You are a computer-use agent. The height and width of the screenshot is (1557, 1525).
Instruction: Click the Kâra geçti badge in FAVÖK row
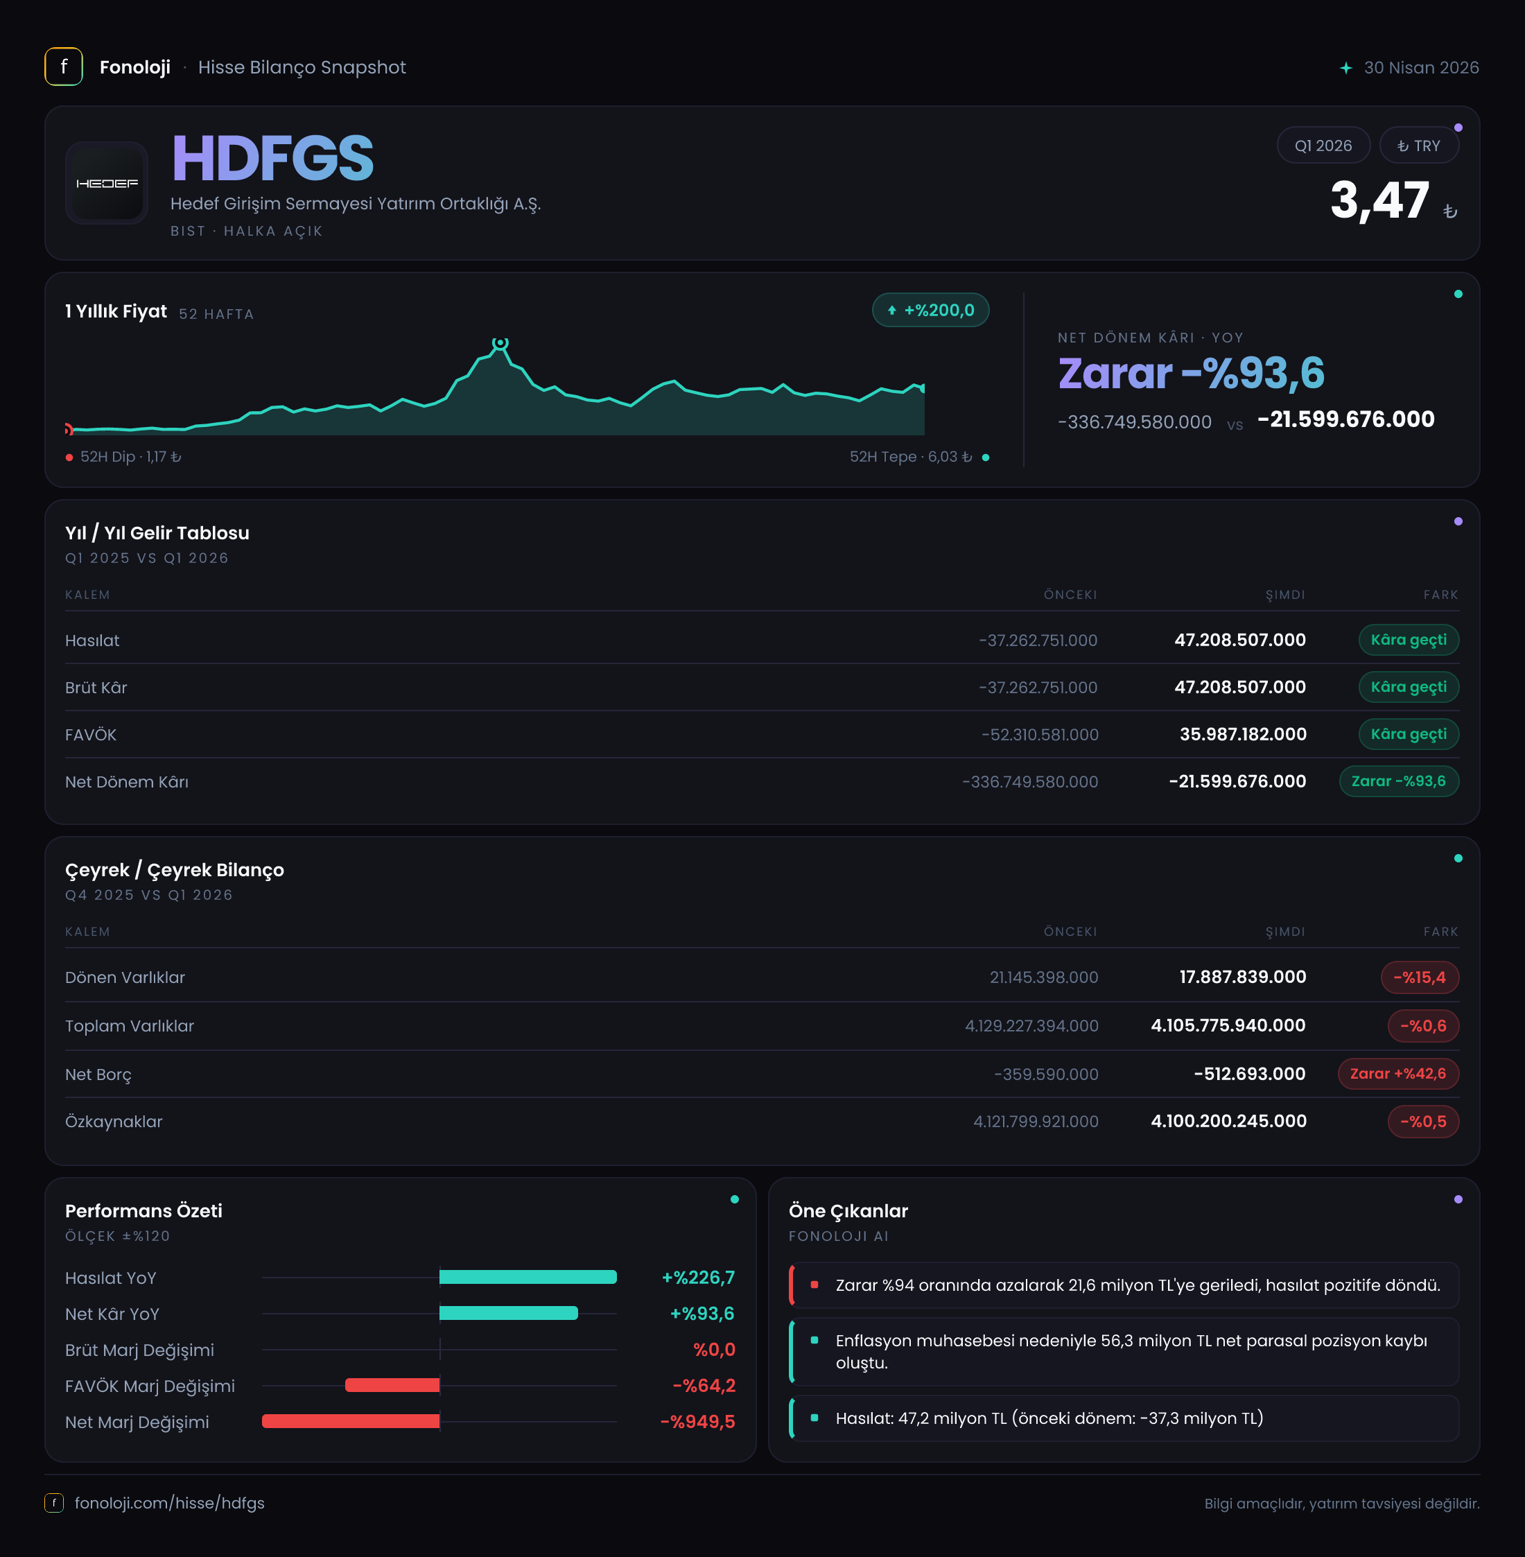point(1409,734)
